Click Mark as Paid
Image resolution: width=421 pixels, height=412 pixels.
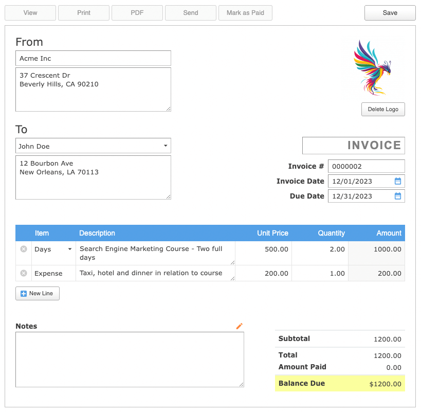(245, 13)
